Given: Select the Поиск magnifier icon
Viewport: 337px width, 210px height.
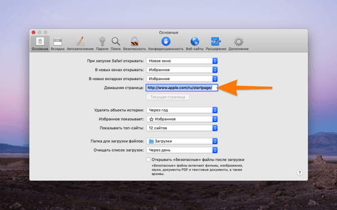Looking at the screenshot, I should click(116, 44).
